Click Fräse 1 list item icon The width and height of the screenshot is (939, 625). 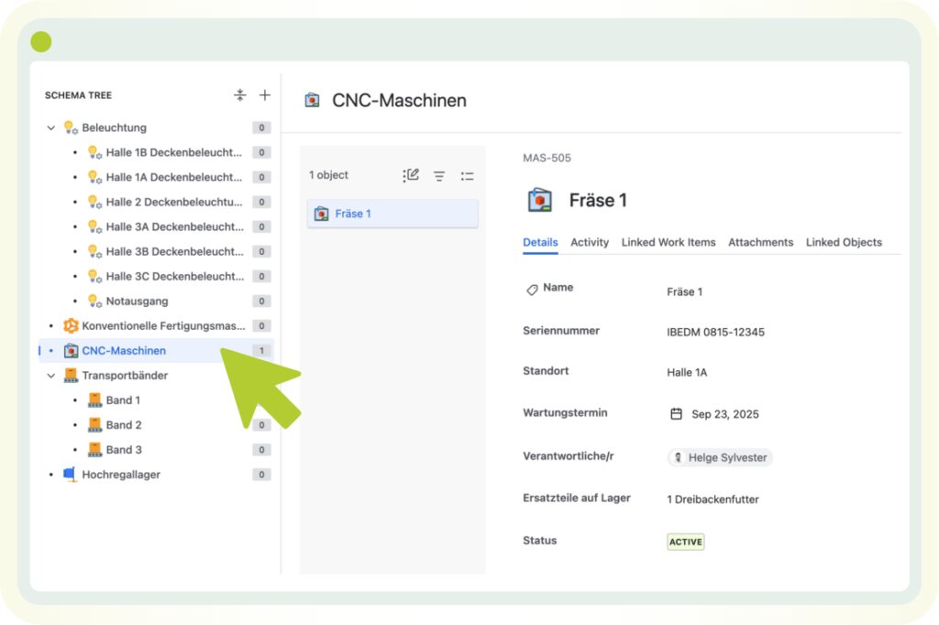(x=322, y=214)
